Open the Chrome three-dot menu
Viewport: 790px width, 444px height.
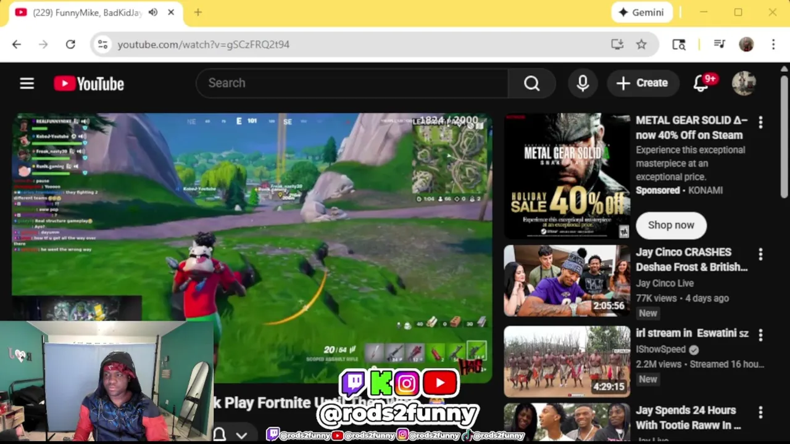coord(773,44)
